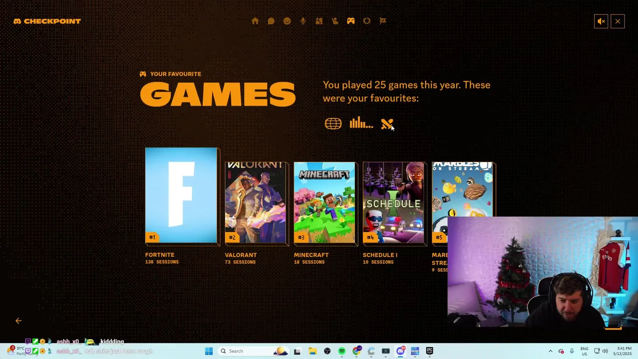
Task: Open Chrome from the taskbar
Action: pyautogui.click(x=356, y=351)
